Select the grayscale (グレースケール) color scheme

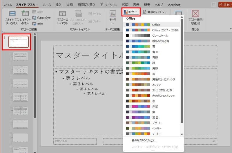pos(151,36)
